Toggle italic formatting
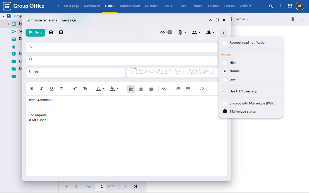The image size is (309, 193). pyautogui.click(x=42, y=89)
